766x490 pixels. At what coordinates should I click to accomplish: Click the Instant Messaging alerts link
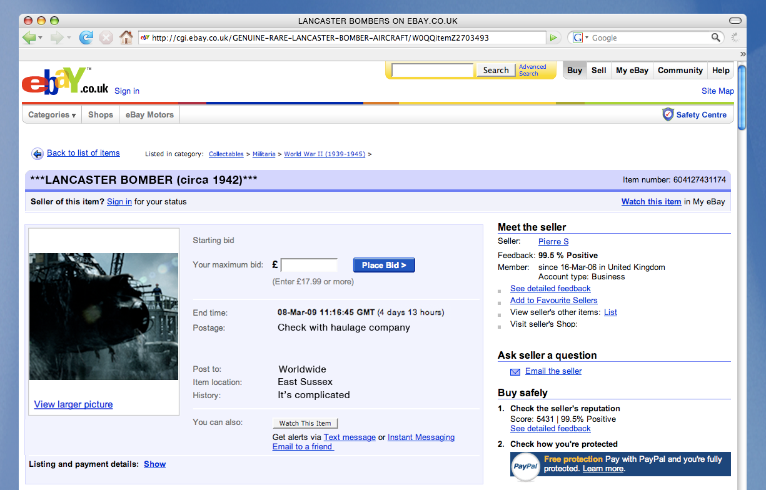(421, 437)
